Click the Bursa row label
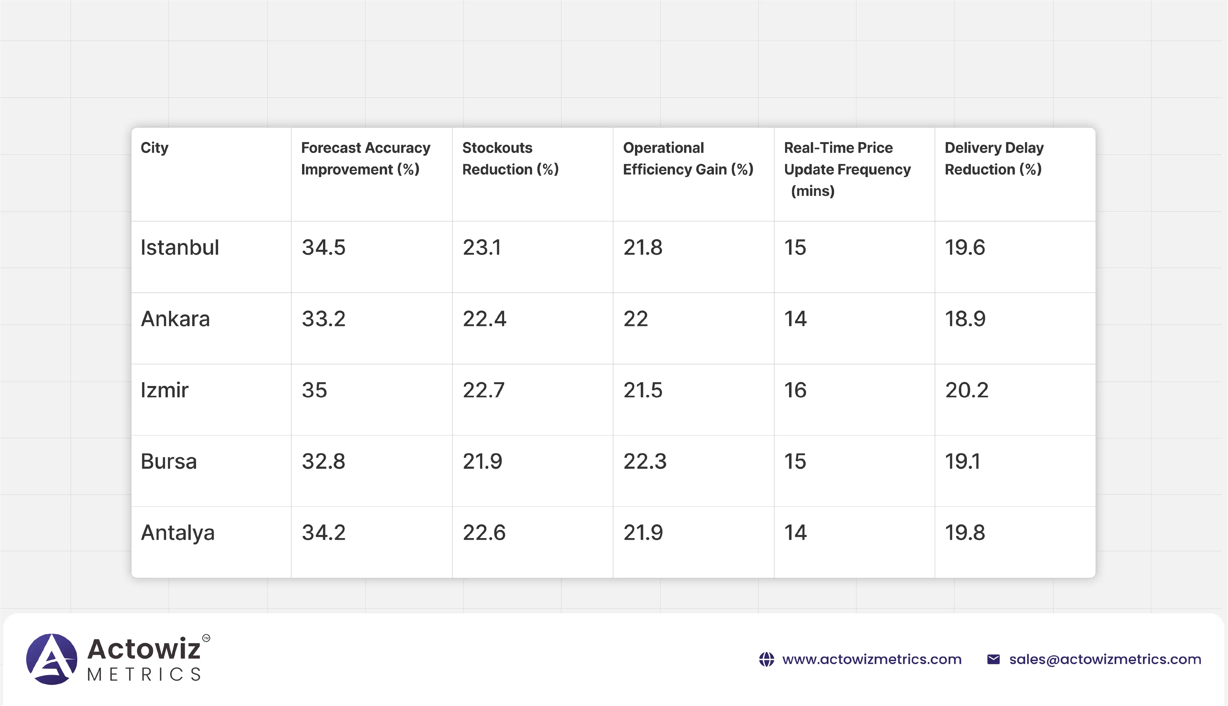The image size is (1228, 706). 169,462
